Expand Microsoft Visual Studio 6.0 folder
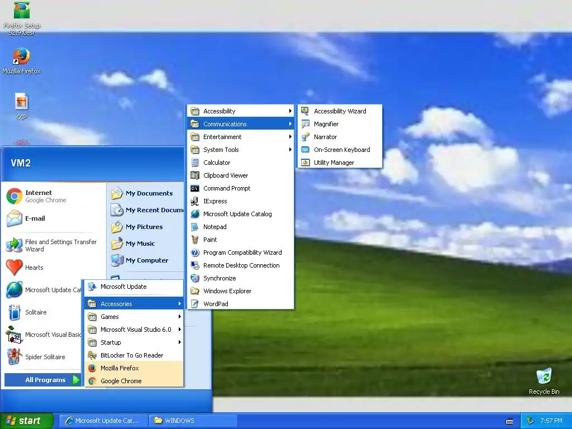572x429 pixels. tap(134, 330)
